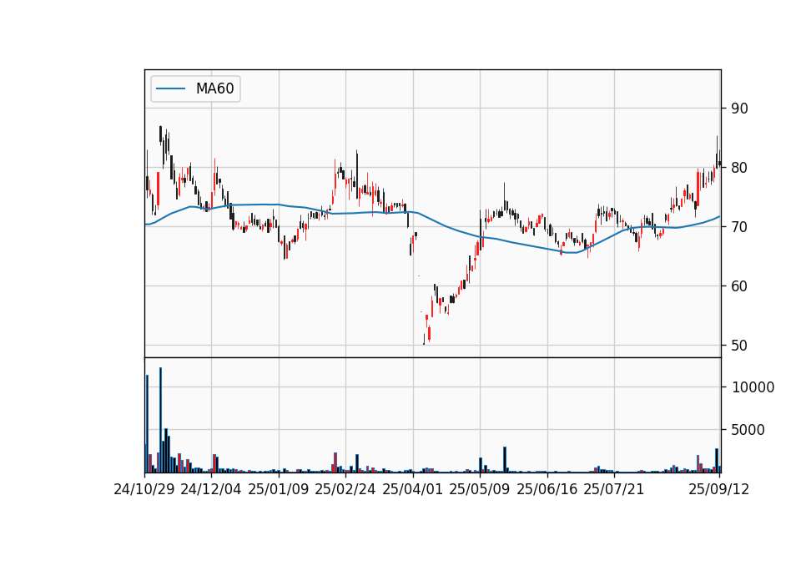Click the 60 price axis label
Screen dimensions: 801x576
(x=740, y=286)
